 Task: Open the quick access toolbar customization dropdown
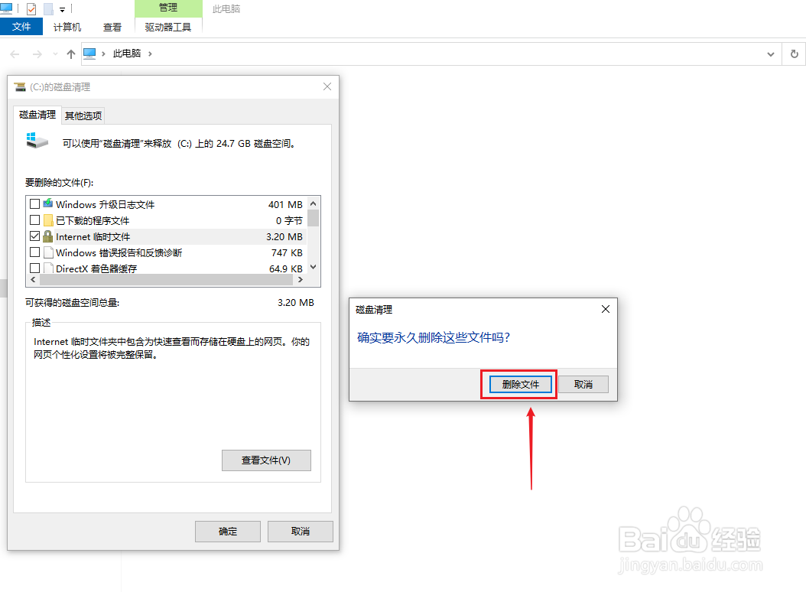click(62, 8)
